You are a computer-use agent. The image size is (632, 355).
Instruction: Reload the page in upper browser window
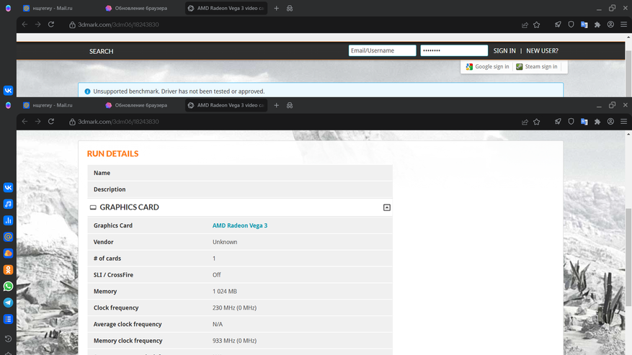pos(51,24)
